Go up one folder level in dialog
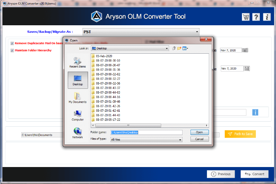Image resolution: width=276 pixels, height=184 pixels. click(x=174, y=48)
